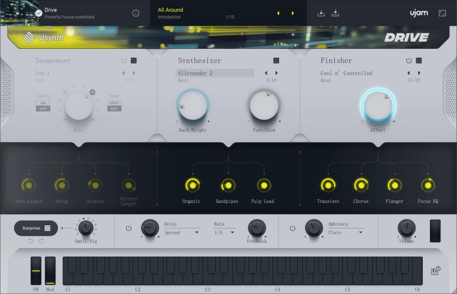The image size is (457, 294).
Task: Randomize the Synthesizer with its dice icon
Action: [x=276, y=61]
